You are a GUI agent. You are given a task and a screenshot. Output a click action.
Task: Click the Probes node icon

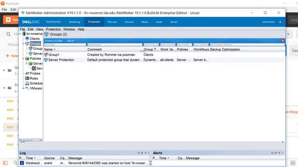(x=27, y=73)
